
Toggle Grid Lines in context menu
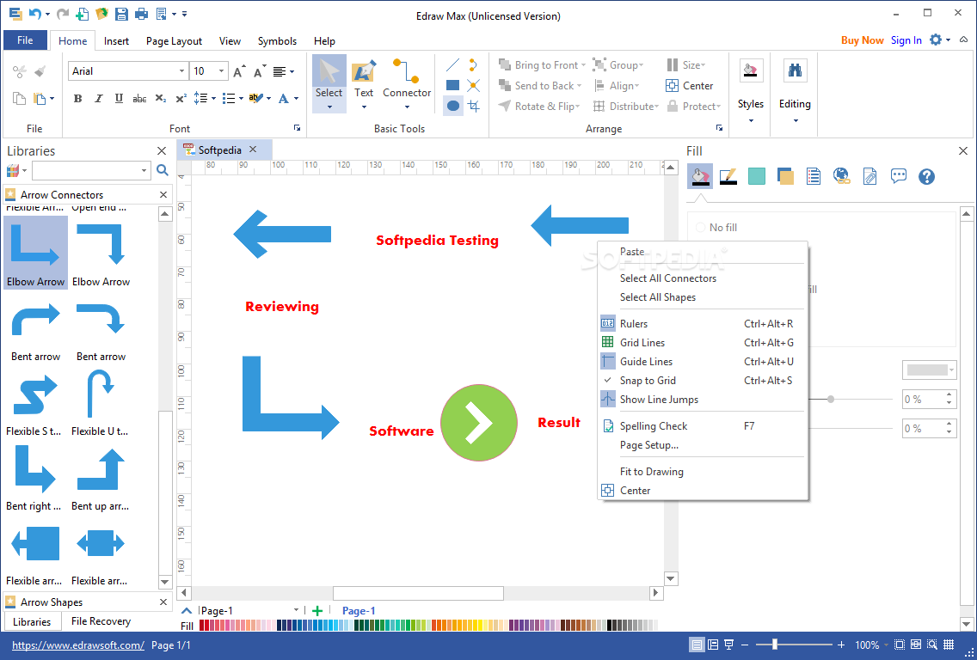coord(702,342)
